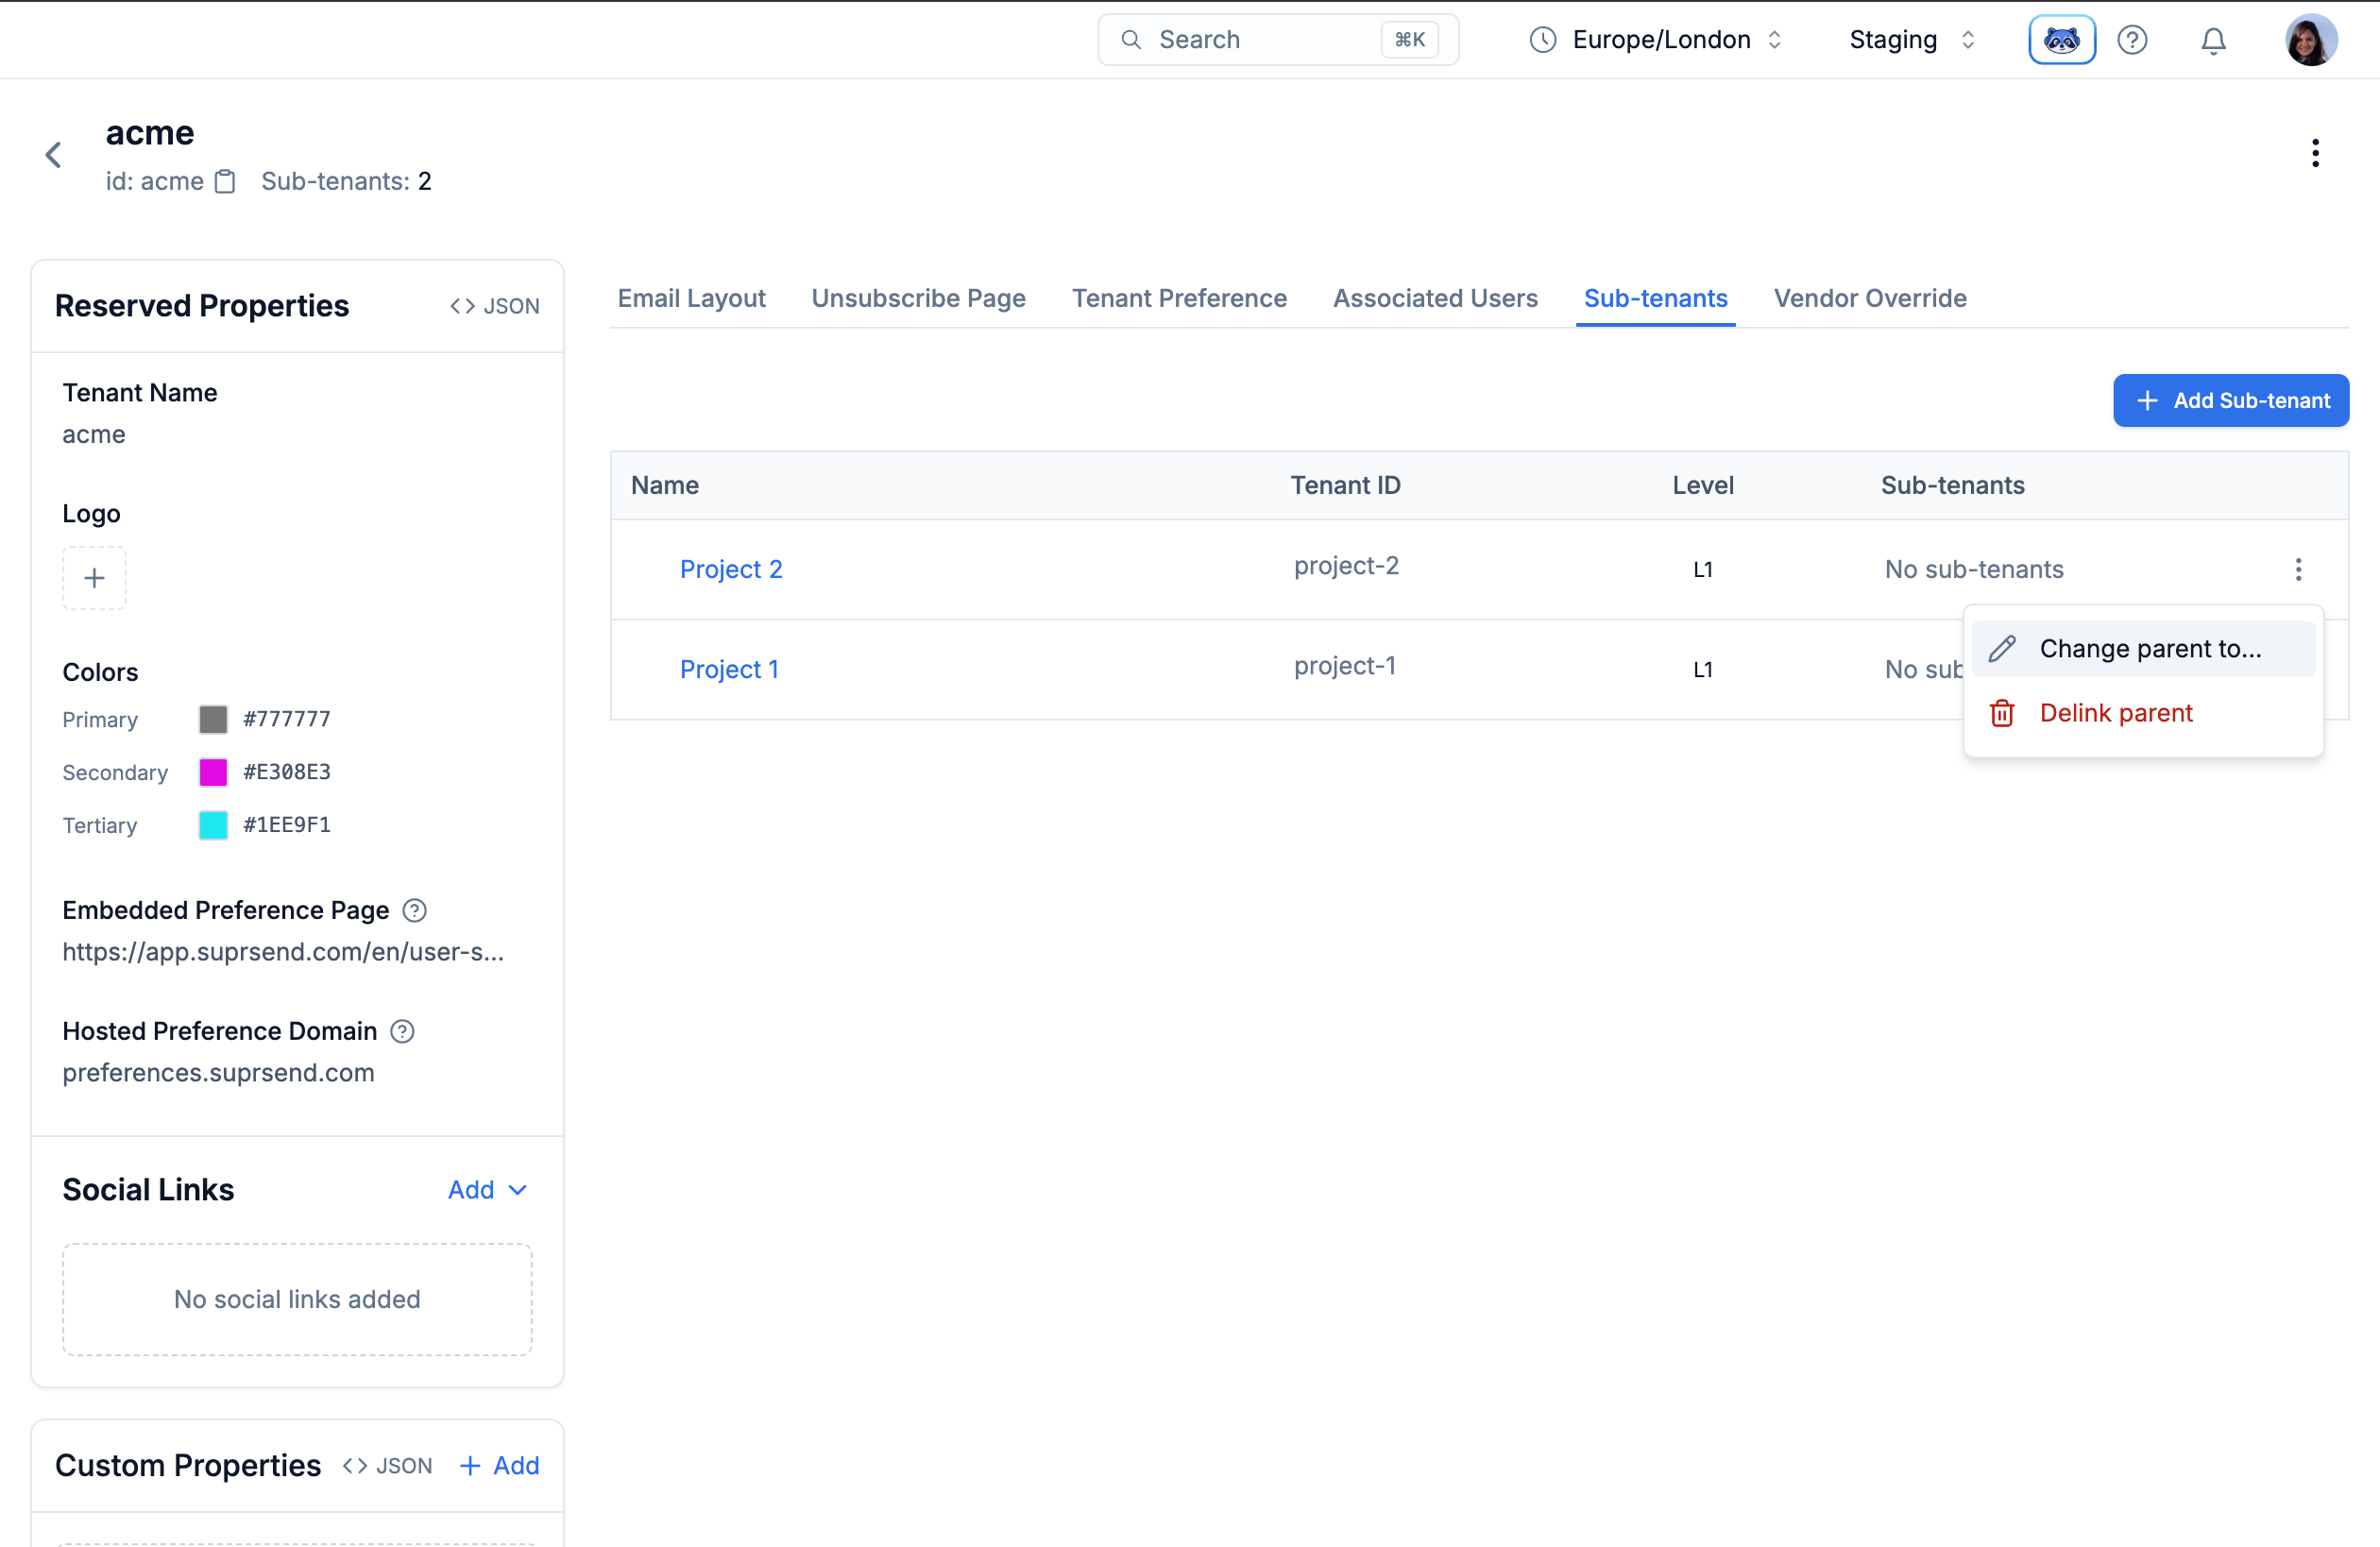The image size is (2380, 1547).
Task: Click the raccoon assistant icon
Action: [x=2061, y=40]
